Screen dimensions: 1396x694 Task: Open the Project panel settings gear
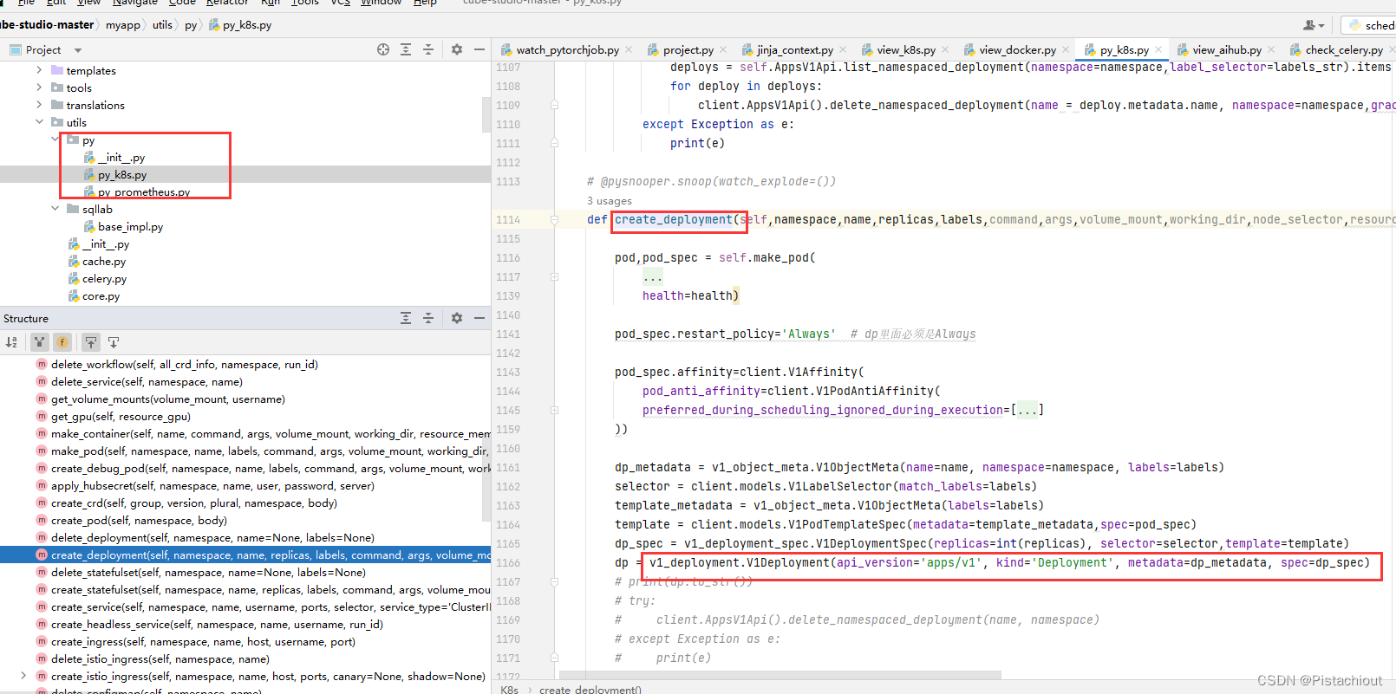pos(457,50)
